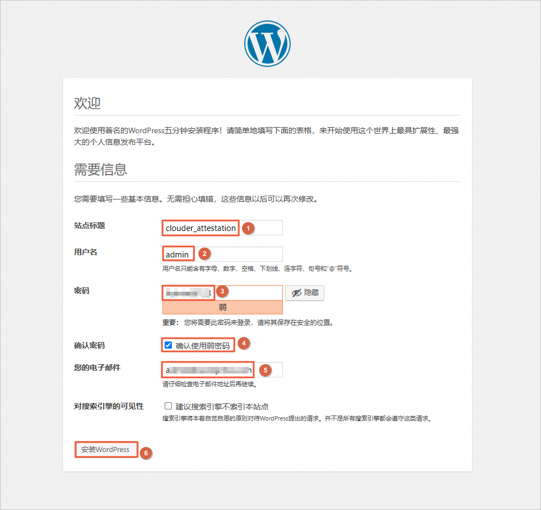Image resolution: width=541 pixels, height=510 pixels.
Task: Click the site title field containing clouder_attestation
Action: coord(223,228)
